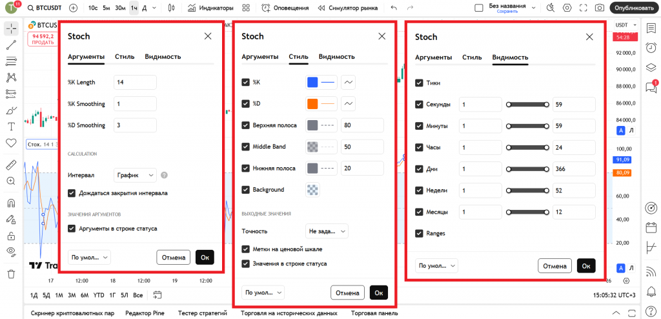This screenshot has height=319, width=661.
Task: Open the calendar icon in right sidebar
Action: click(651, 228)
